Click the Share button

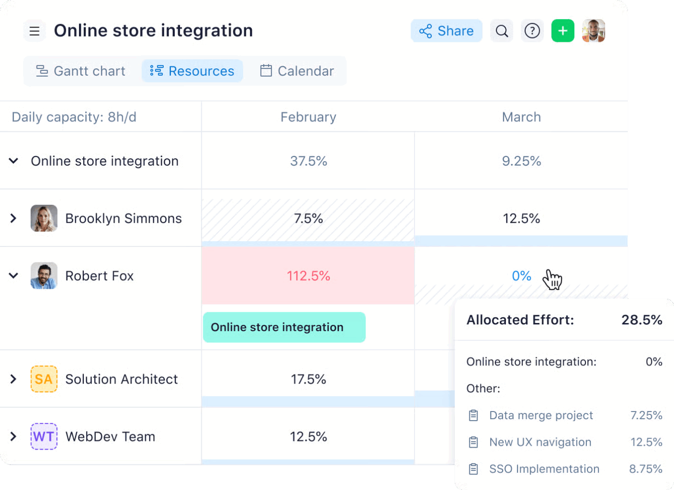tap(447, 30)
